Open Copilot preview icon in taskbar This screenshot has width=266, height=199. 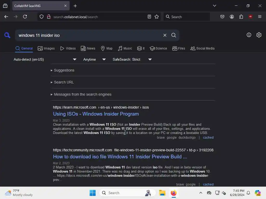(x=258, y=193)
